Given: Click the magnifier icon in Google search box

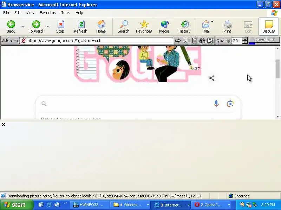Looking at the screenshot, I should (x=44, y=104).
